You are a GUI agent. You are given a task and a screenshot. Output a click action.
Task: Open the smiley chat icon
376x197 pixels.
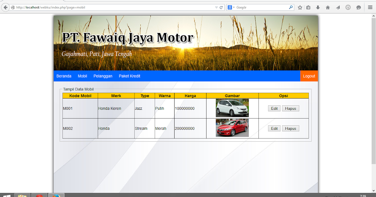(358, 8)
